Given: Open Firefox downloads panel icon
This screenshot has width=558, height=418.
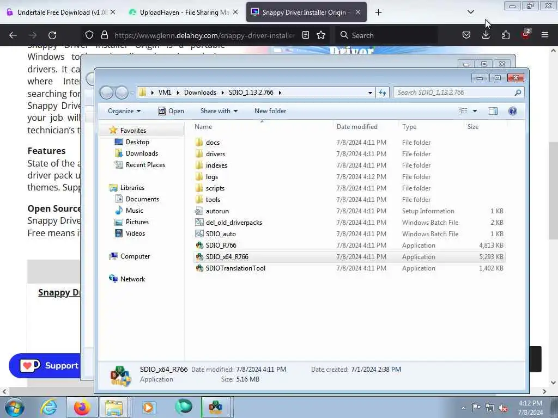Looking at the screenshot, I should [486, 35].
